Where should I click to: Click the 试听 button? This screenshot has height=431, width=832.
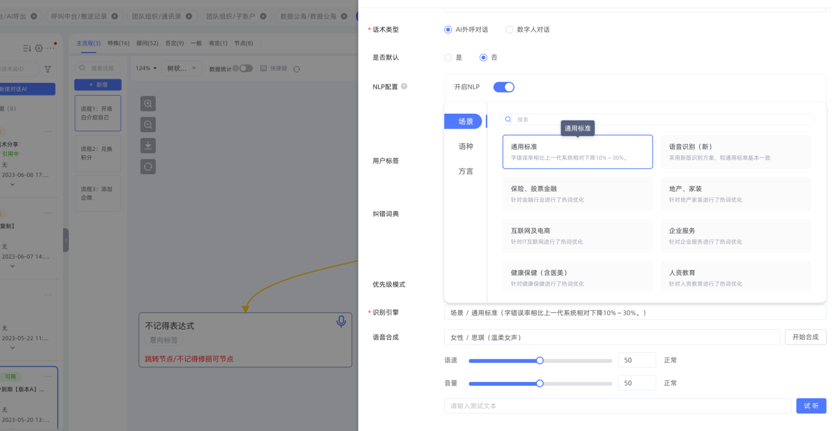(x=810, y=405)
